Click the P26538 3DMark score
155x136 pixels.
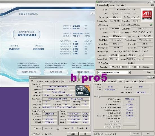(x=27, y=35)
